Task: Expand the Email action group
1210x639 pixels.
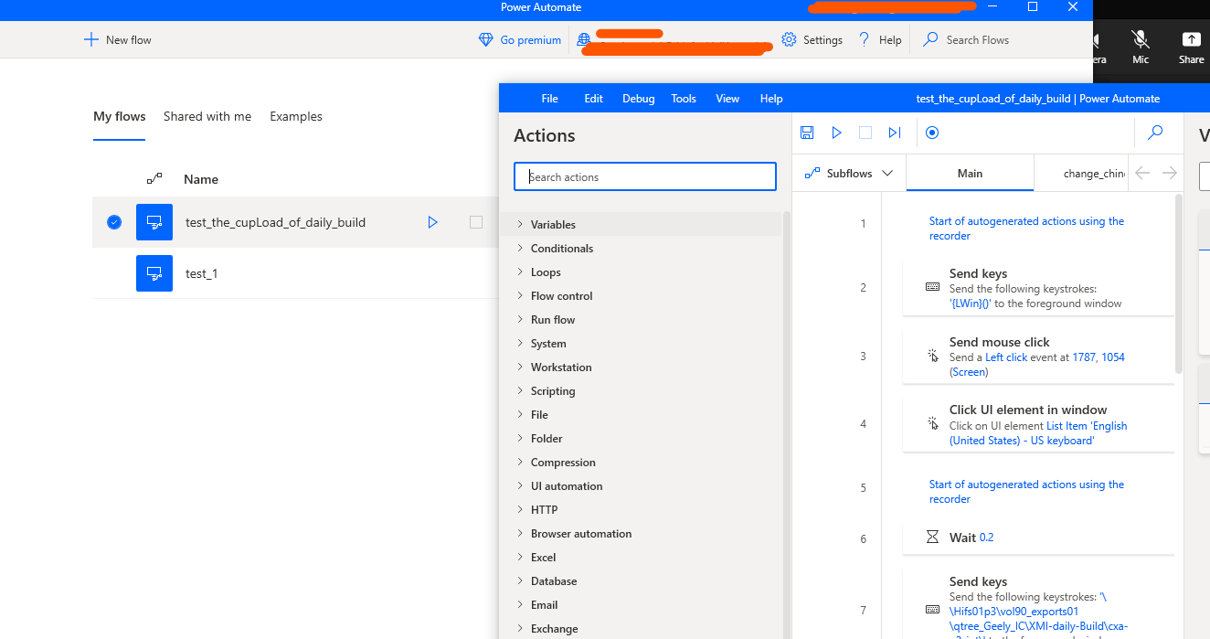Action: point(521,605)
